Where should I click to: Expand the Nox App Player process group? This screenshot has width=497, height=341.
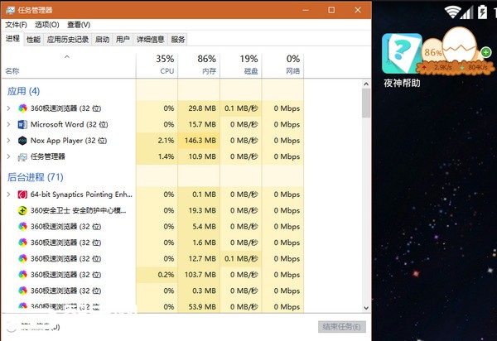[x=9, y=140]
